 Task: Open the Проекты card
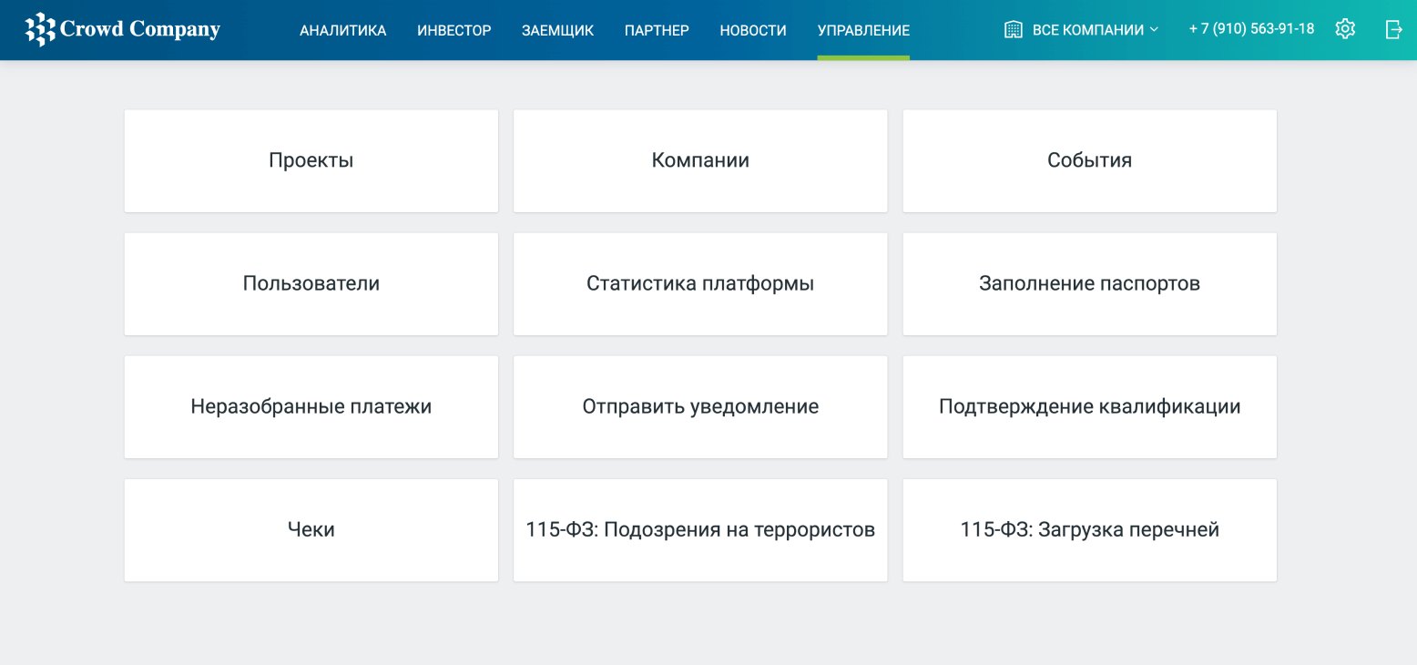point(311,161)
